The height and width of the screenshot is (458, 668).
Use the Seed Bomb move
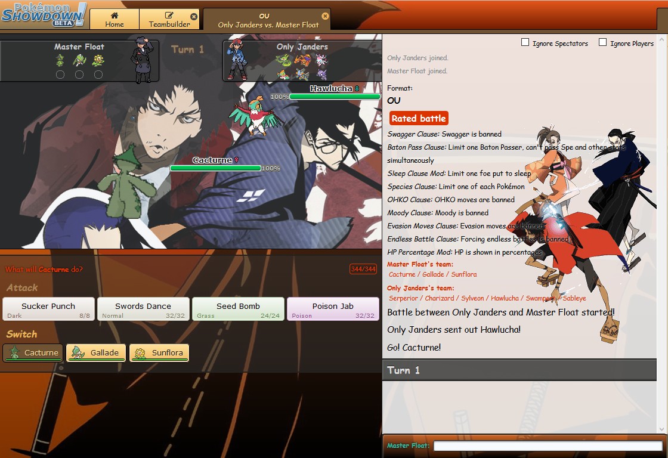tap(238, 309)
